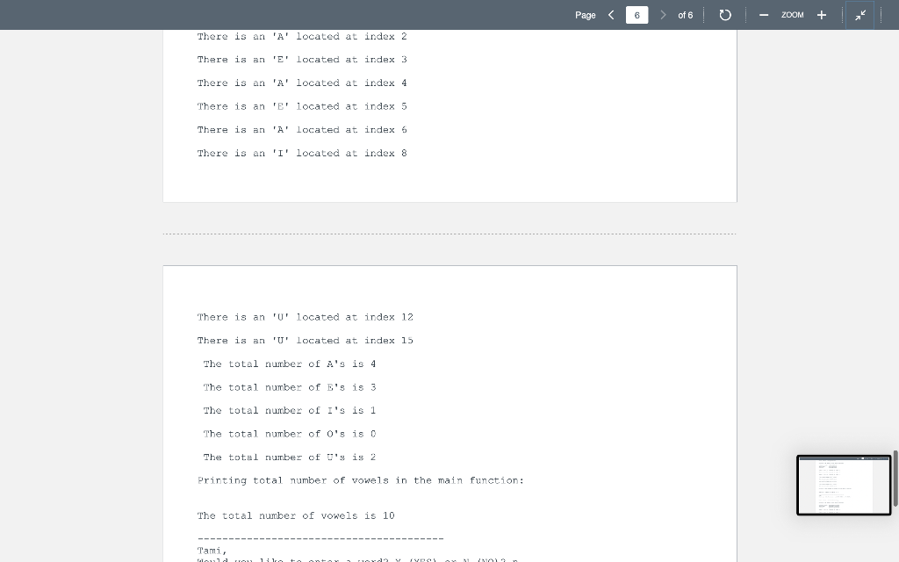
Task: Zoom in with the plus icon
Action: (x=822, y=15)
